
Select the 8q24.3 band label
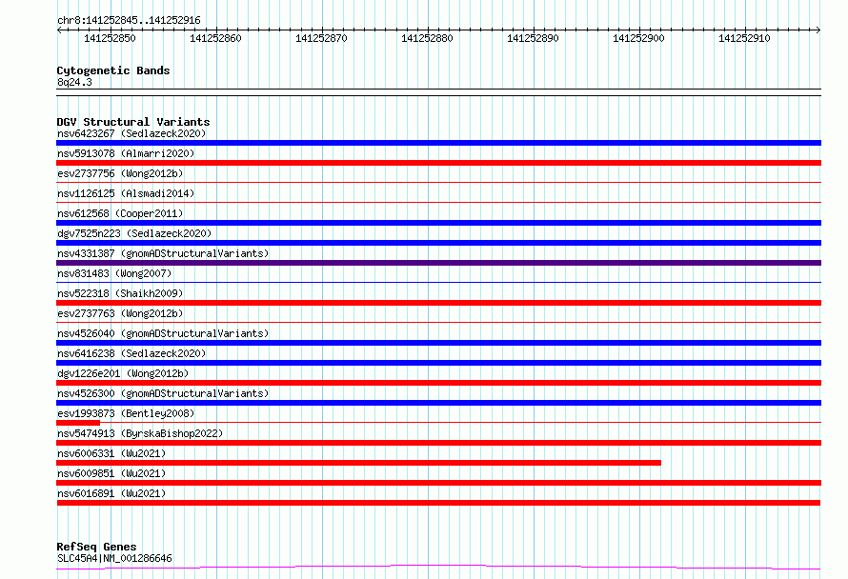[74, 83]
